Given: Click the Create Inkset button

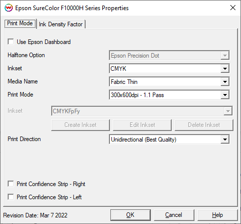Looking at the screenshot, I should click(x=81, y=125).
